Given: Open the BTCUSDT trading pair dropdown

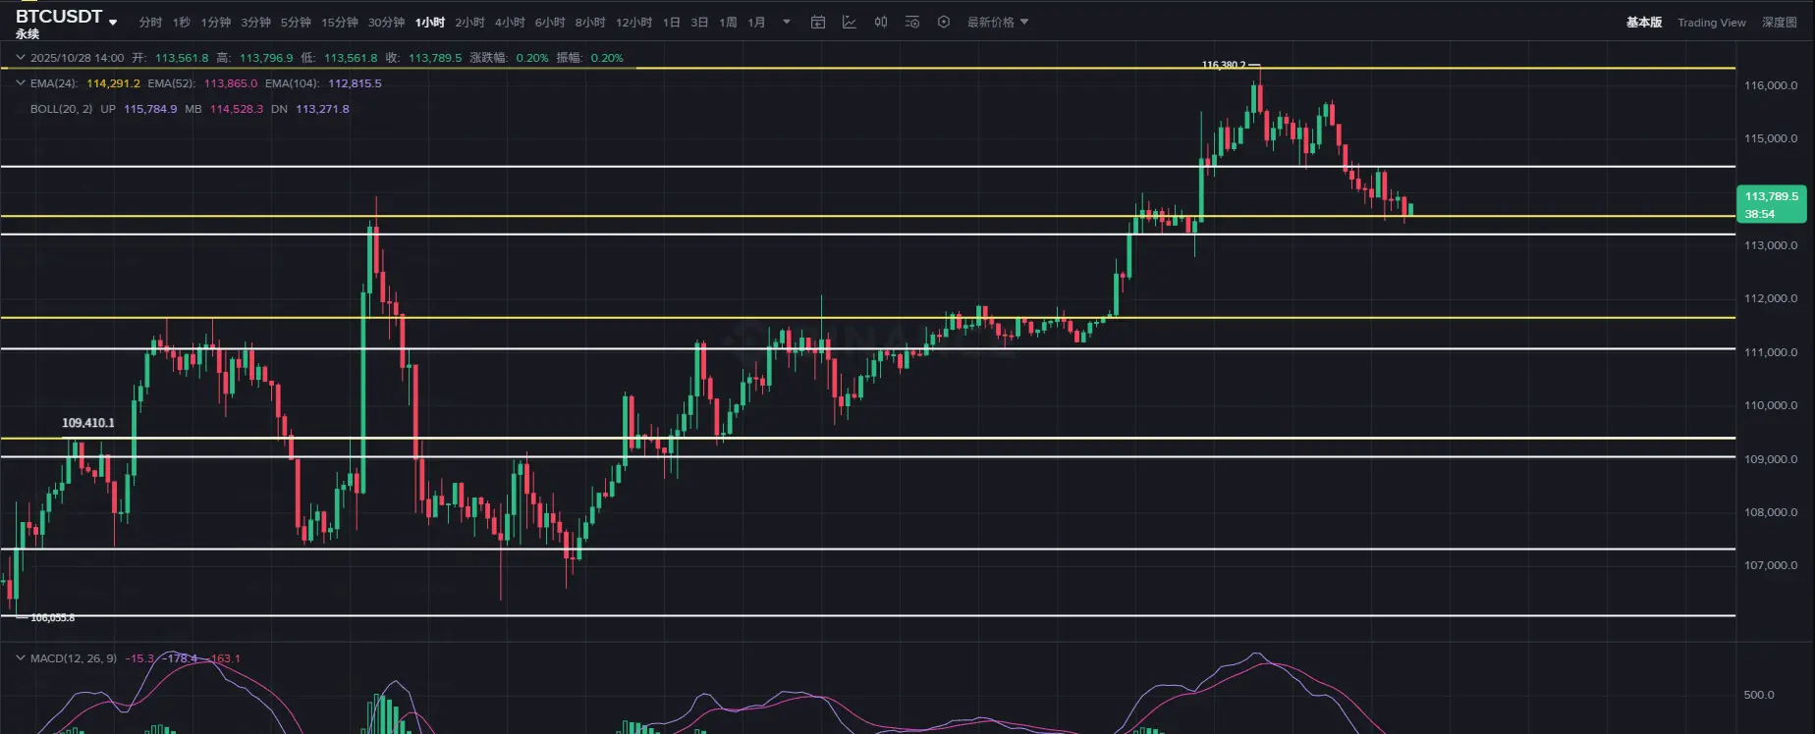Looking at the screenshot, I should point(113,22).
